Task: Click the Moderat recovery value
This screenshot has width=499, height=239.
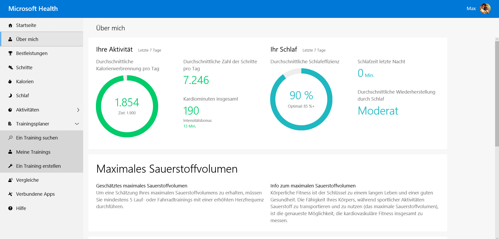Action: (378, 111)
